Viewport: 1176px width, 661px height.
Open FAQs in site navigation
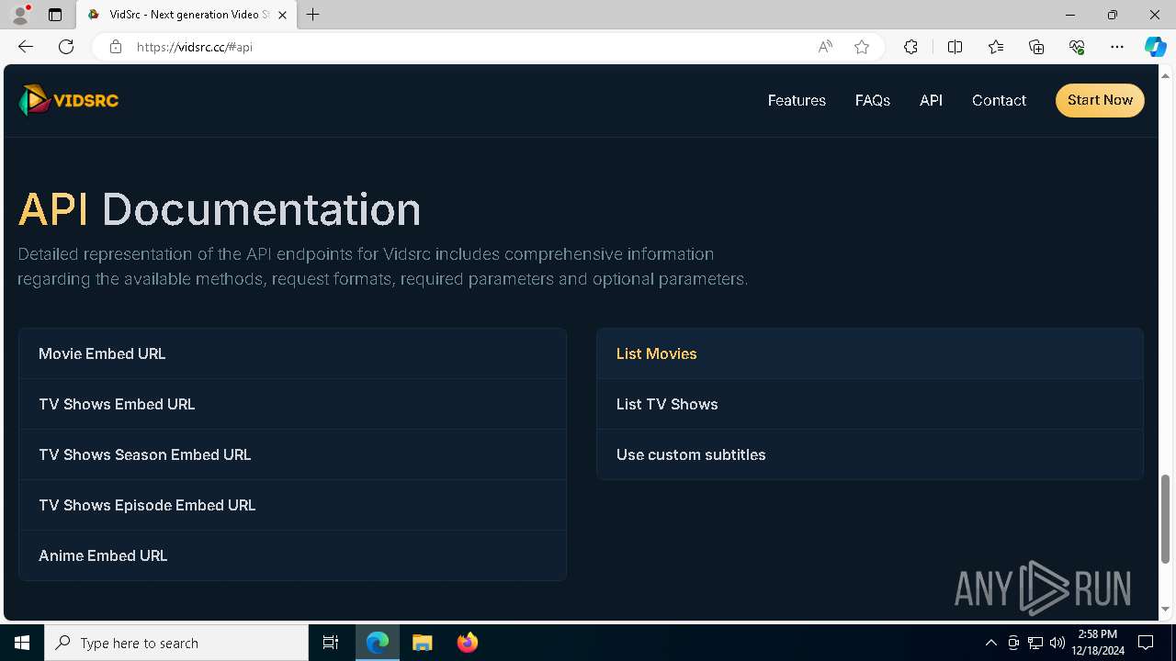pos(873,100)
